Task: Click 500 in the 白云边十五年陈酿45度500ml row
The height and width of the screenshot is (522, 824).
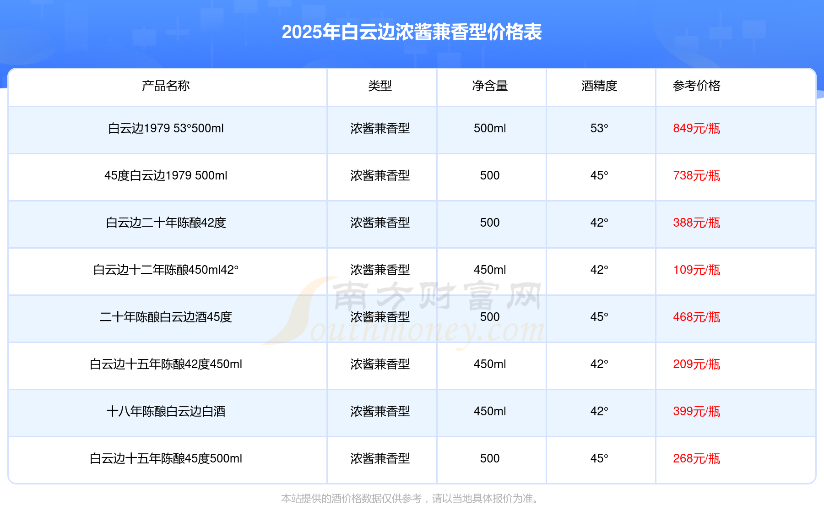Action: tap(490, 458)
